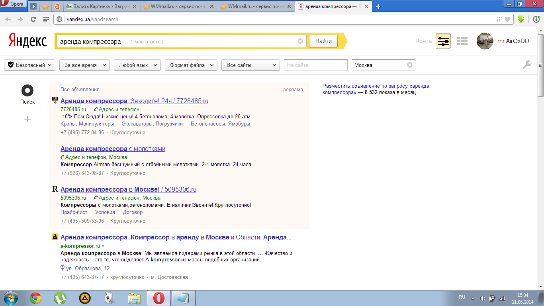
Task: Open green download arrow extension icon
Action: [521, 19]
